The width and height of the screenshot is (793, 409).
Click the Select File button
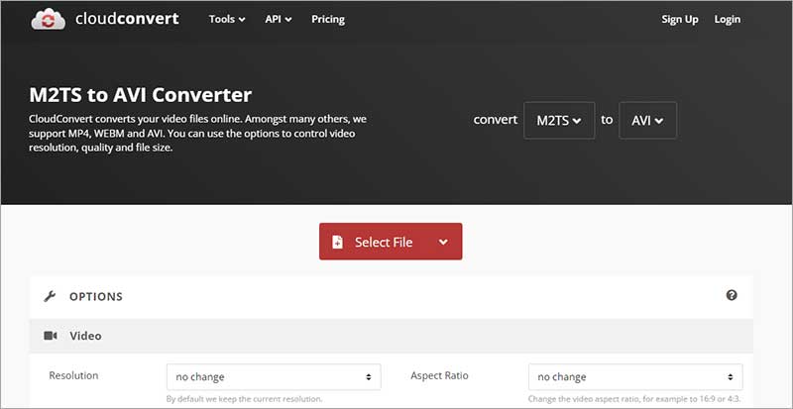pyautogui.click(x=391, y=242)
